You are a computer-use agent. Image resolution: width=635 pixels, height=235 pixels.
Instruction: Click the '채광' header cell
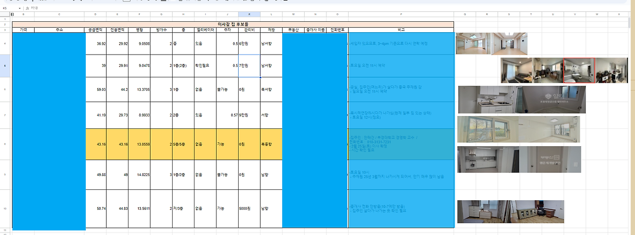tap(271, 30)
